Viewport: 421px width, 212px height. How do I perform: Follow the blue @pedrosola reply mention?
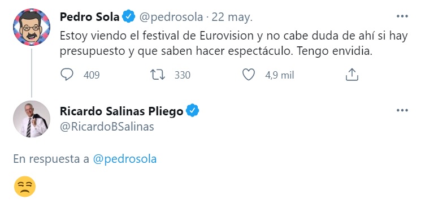[125, 159]
